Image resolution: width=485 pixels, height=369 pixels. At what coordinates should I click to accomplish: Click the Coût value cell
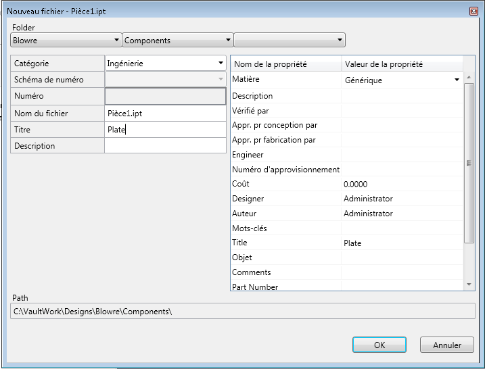tap(402, 184)
